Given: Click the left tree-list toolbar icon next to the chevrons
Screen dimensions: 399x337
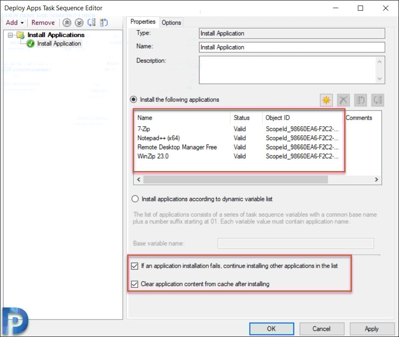Looking at the screenshot, I should [x=91, y=23].
